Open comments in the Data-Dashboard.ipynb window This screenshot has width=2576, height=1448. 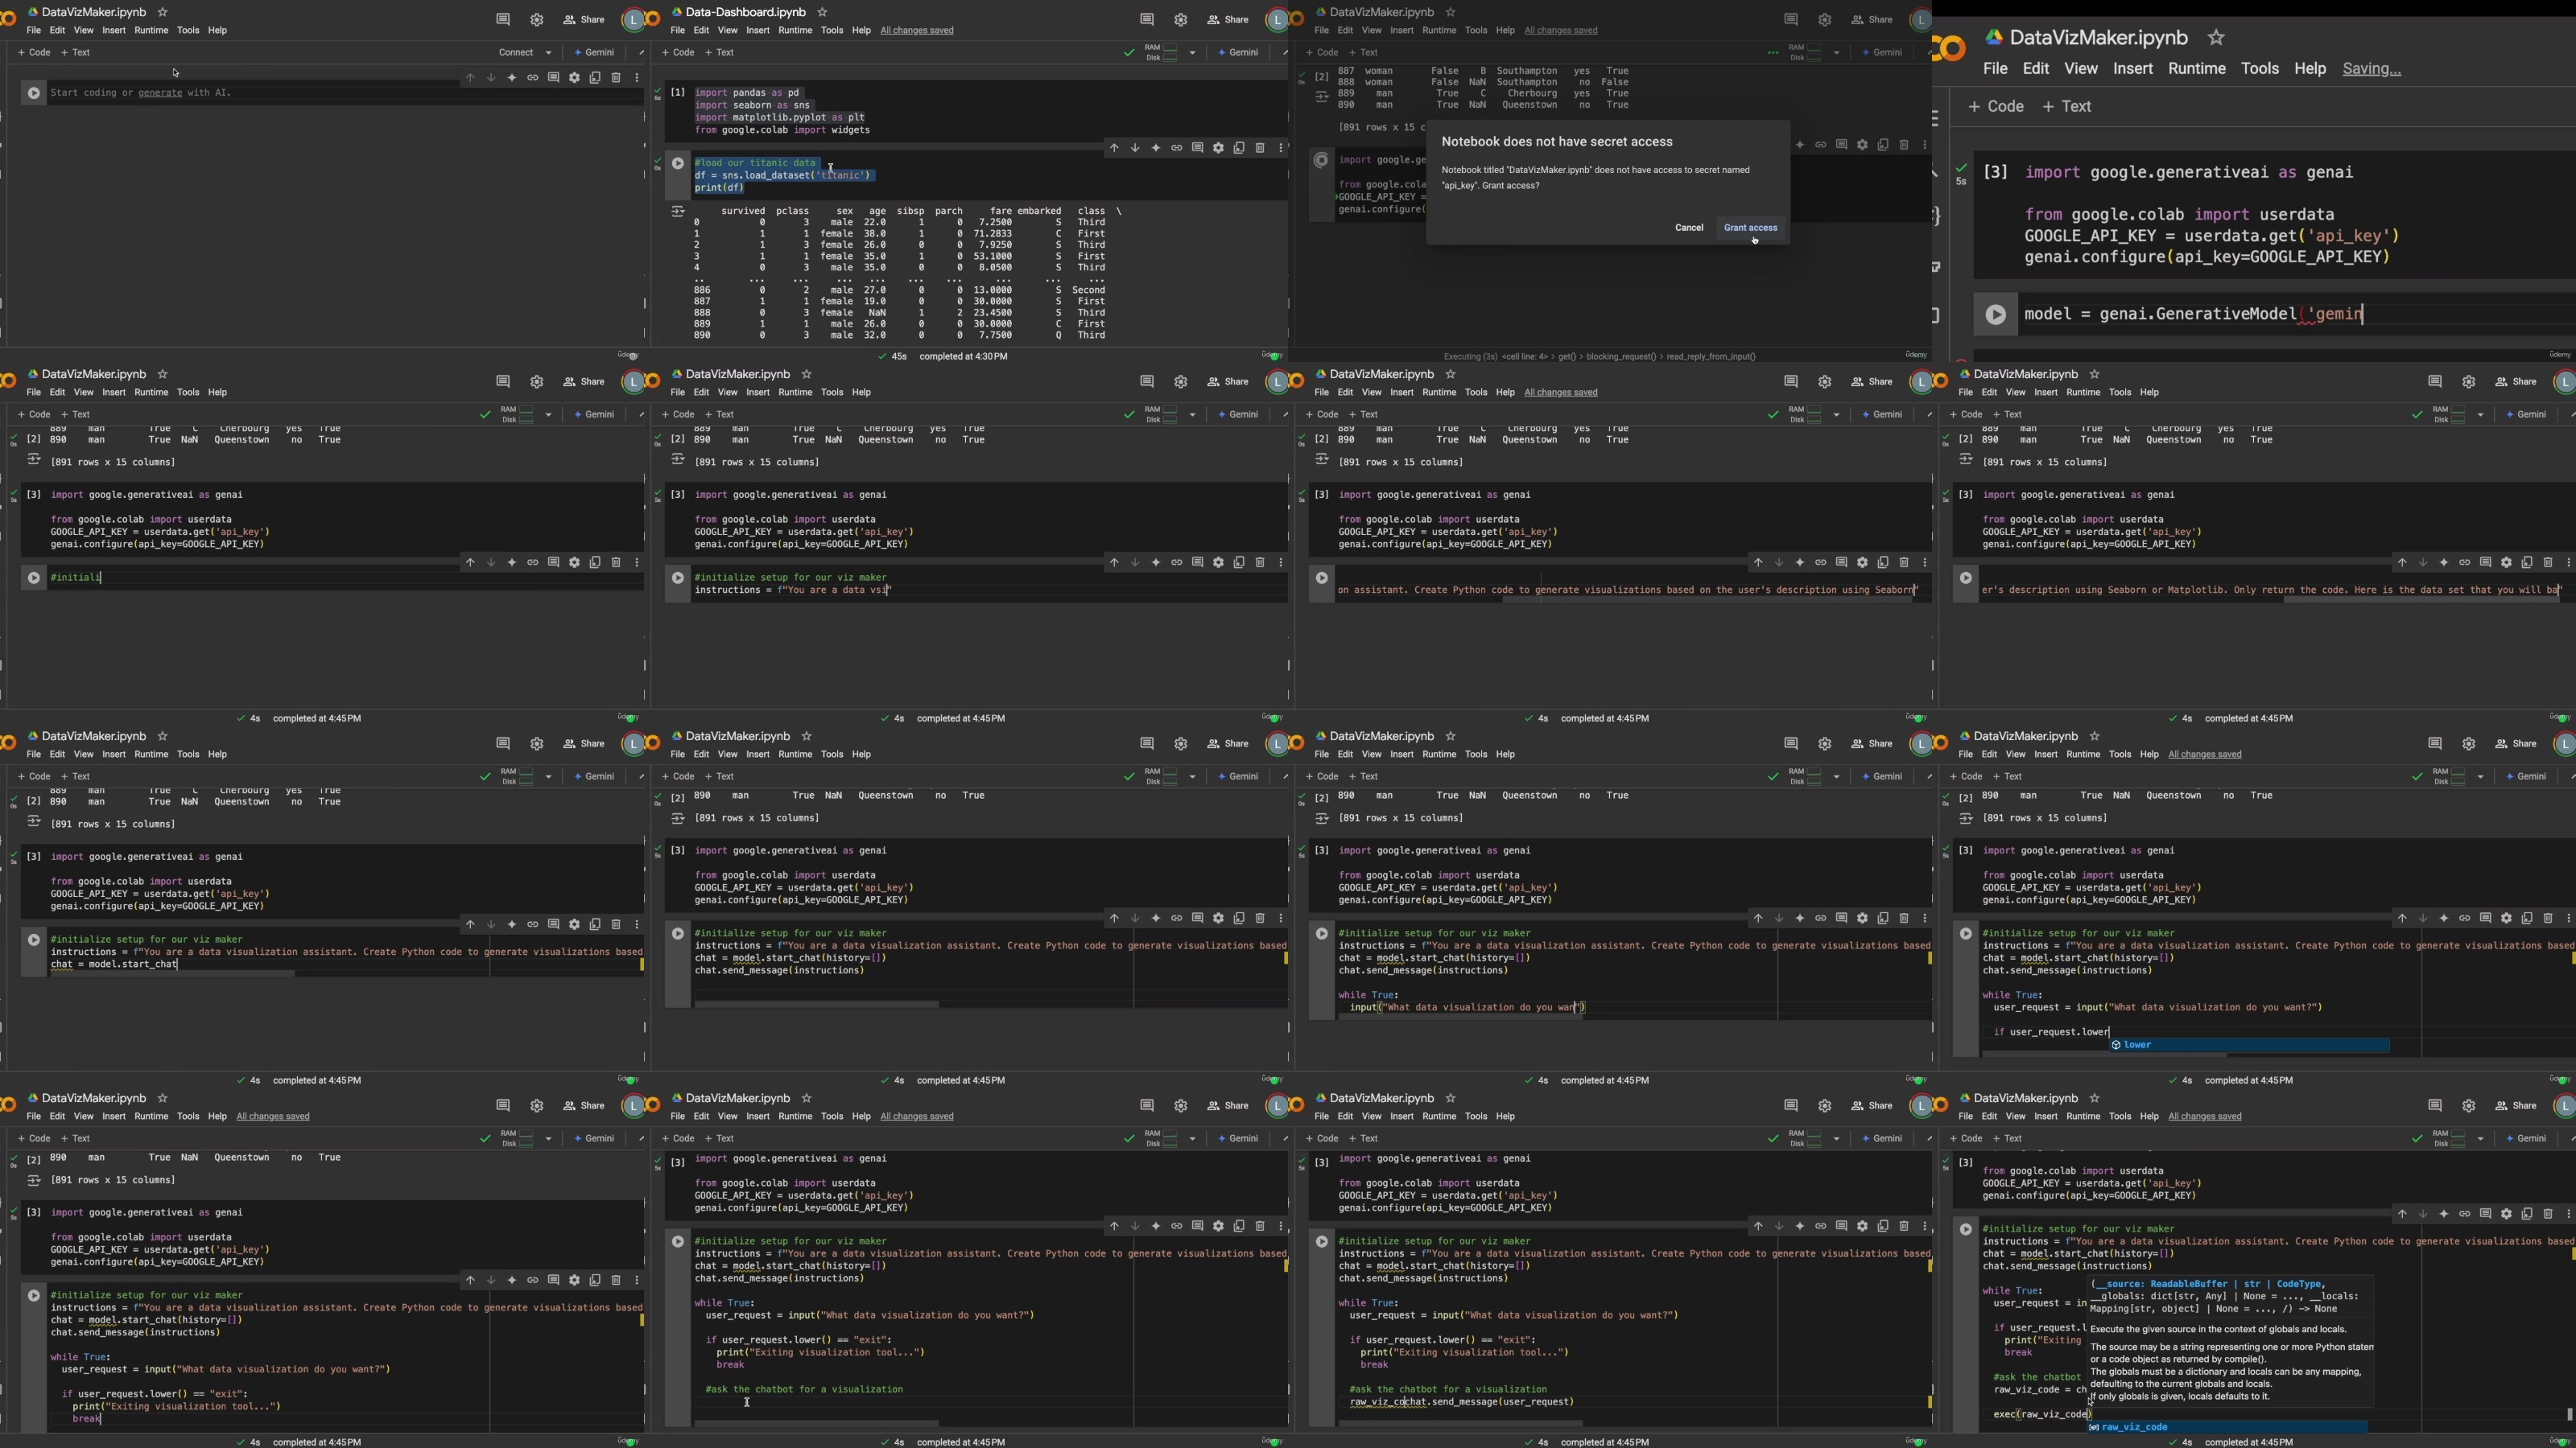pos(1147,19)
